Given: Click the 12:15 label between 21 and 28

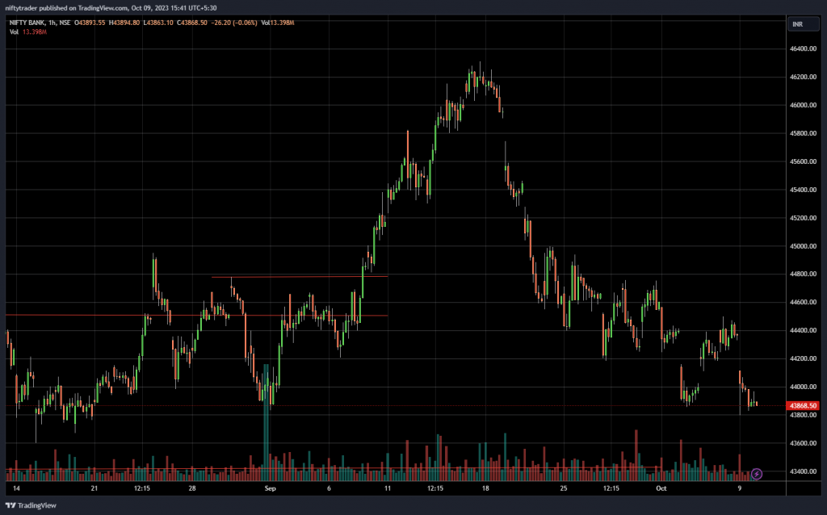Looking at the screenshot, I should 142,488.
